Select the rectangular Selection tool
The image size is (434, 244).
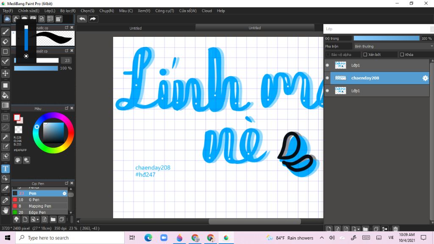(x=5, y=117)
